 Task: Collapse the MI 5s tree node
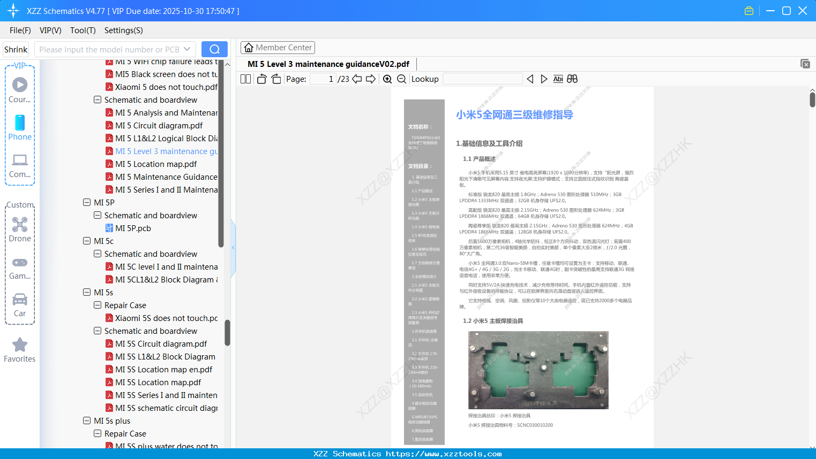(87, 293)
